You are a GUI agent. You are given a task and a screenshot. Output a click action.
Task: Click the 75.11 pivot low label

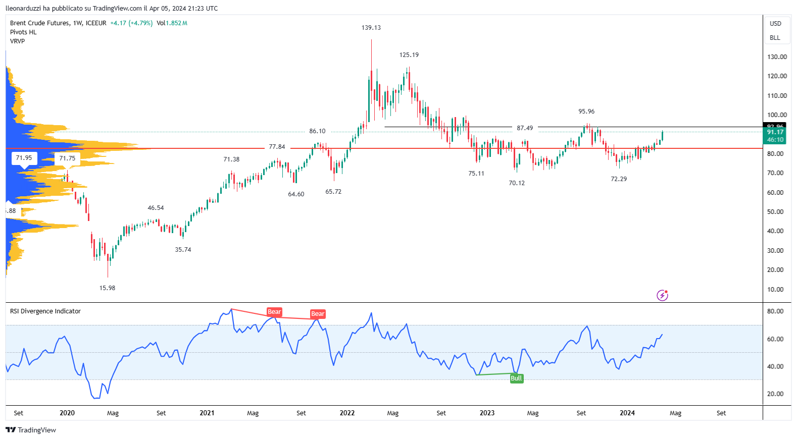476,174
